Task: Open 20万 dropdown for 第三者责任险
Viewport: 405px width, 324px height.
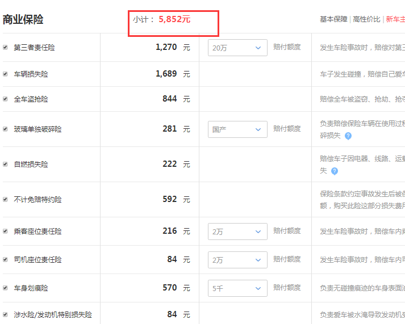Action: pyautogui.click(x=237, y=48)
